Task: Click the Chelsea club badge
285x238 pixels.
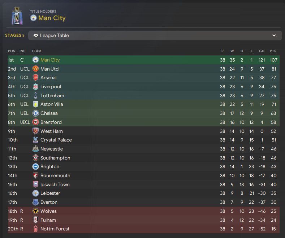Action: click(x=35, y=113)
